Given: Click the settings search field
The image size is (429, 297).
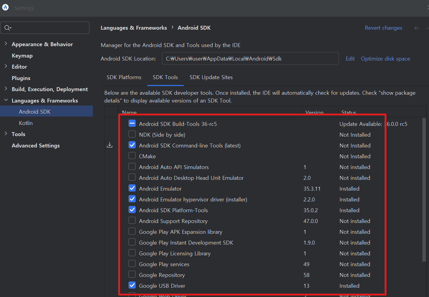Looking at the screenshot, I should [x=45, y=28].
